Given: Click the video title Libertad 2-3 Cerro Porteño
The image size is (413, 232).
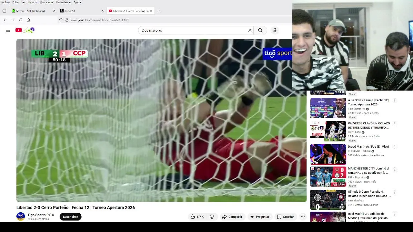Looking at the screenshot, I should (x=76, y=208).
